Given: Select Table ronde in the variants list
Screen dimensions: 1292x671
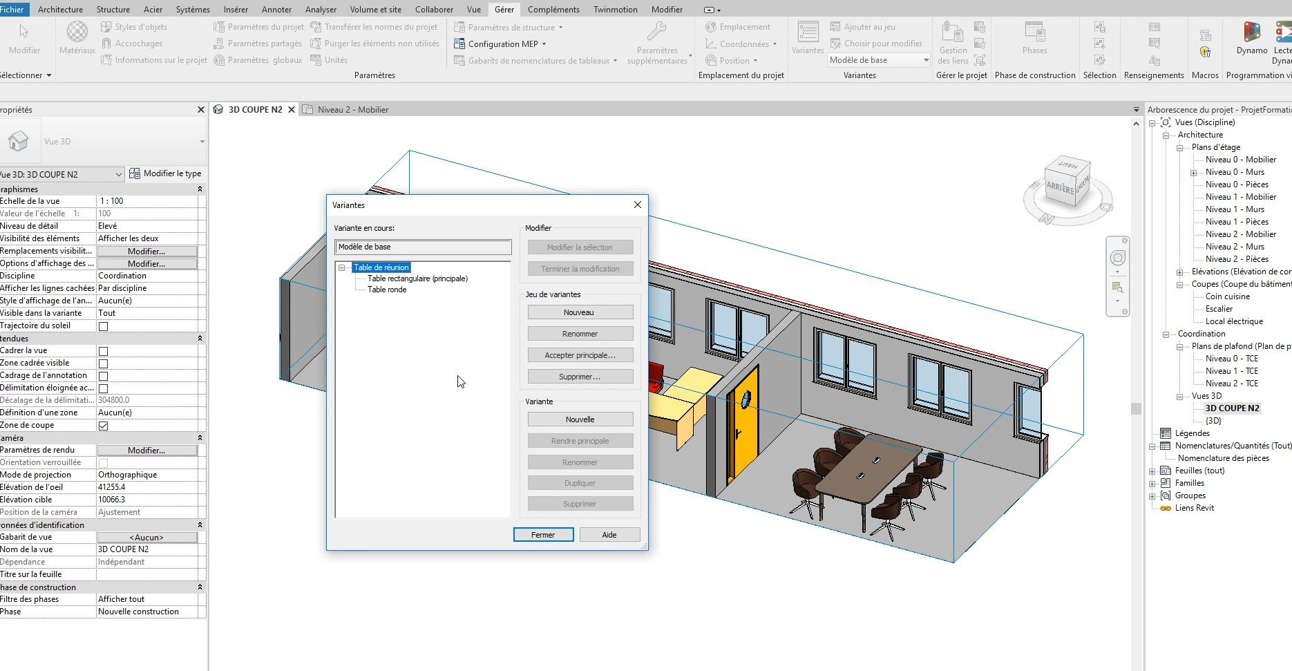Looking at the screenshot, I should pyautogui.click(x=387, y=290).
